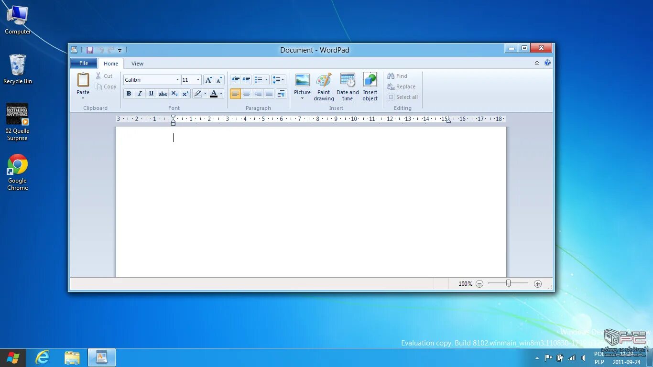Switch to the Home tab
The image size is (653, 367).
111,64
